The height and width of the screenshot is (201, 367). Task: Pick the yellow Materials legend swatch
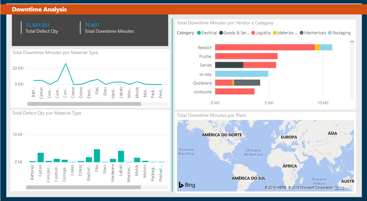click(x=275, y=33)
